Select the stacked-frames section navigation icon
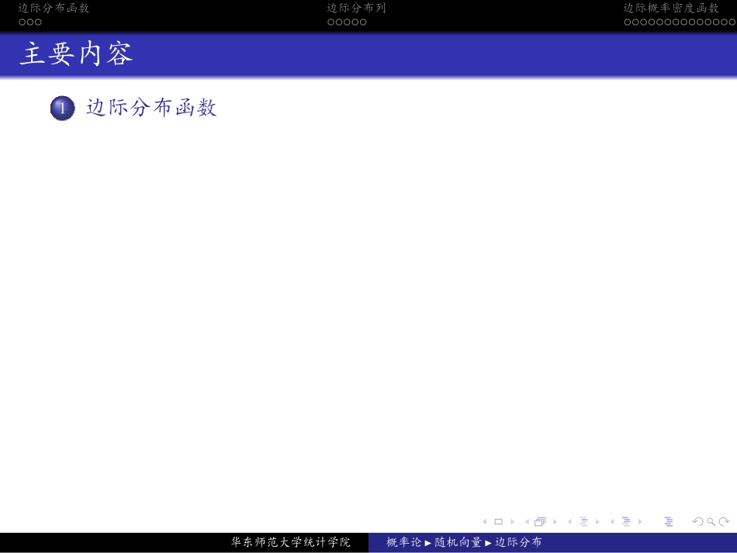This screenshot has width=737, height=553. click(x=540, y=520)
